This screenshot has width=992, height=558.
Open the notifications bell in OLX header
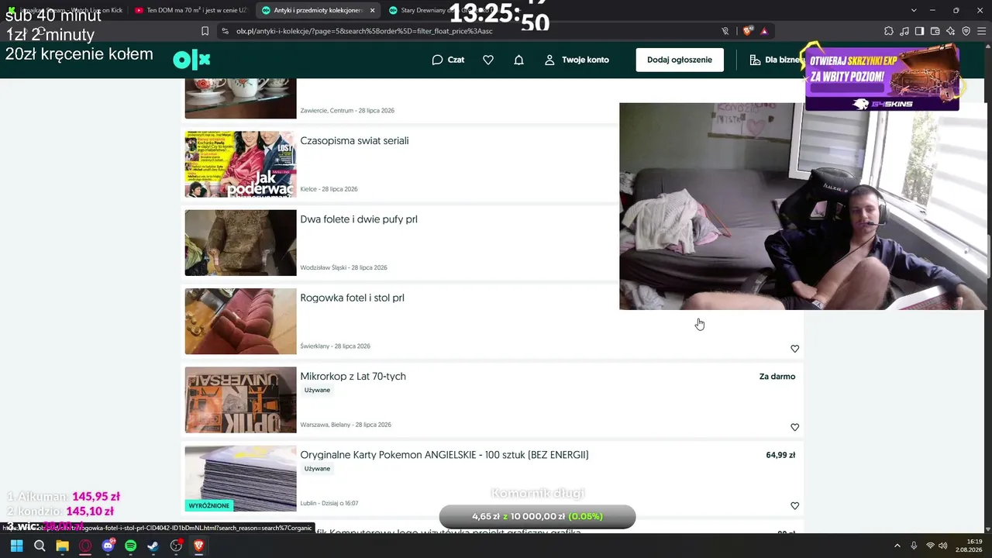[519, 60]
